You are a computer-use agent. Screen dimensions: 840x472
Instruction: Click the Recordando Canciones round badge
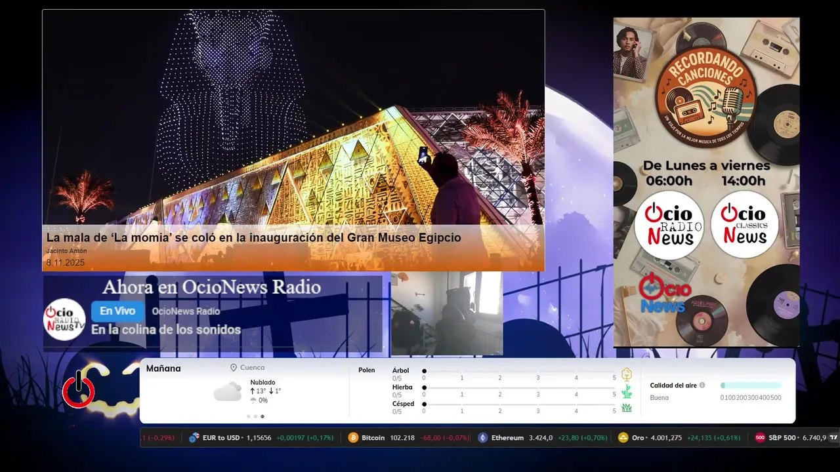click(x=705, y=98)
